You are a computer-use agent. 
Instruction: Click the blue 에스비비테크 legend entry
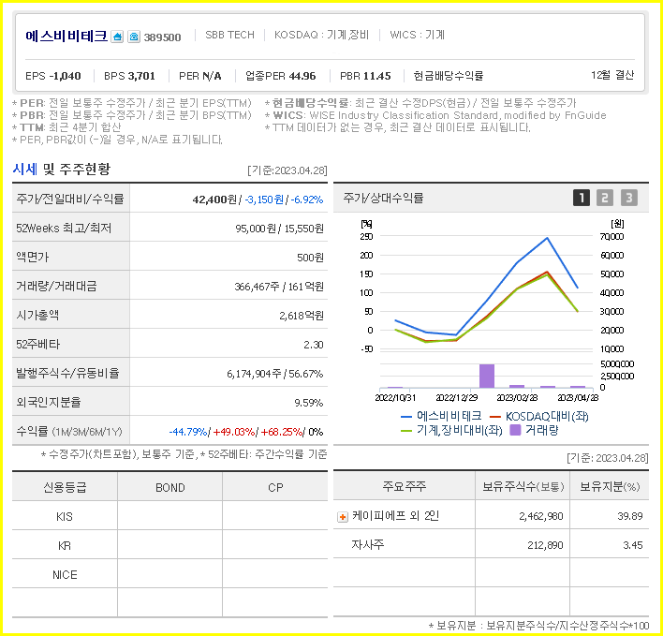(441, 416)
